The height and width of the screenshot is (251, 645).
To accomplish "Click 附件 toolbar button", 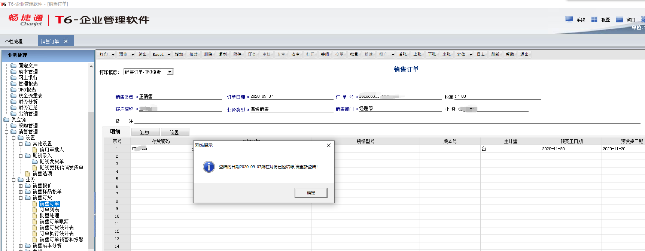I will (237, 54).
